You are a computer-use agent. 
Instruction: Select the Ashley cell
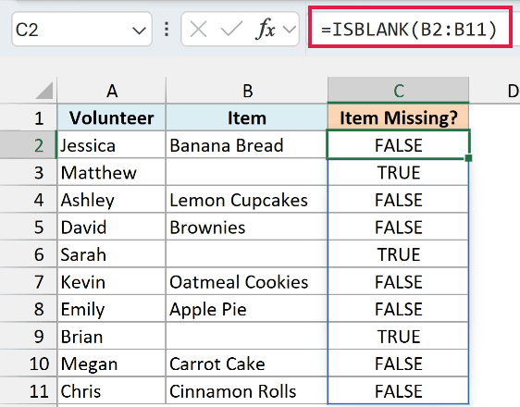point(111,200)
